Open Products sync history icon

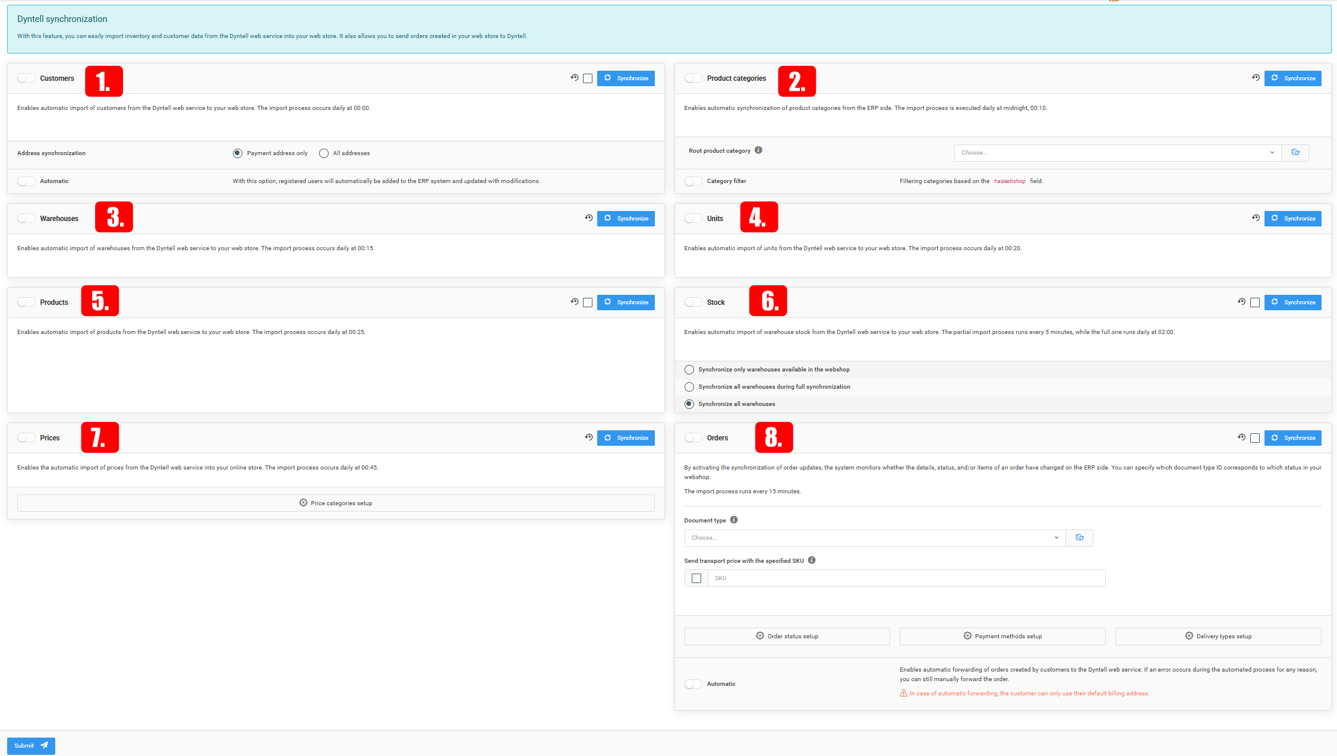575,302
